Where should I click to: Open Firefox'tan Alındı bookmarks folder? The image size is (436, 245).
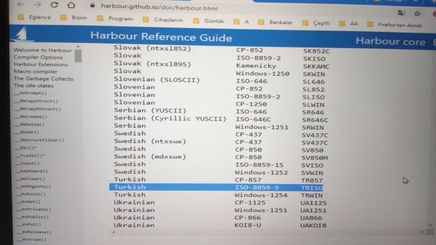pos(394,25)
